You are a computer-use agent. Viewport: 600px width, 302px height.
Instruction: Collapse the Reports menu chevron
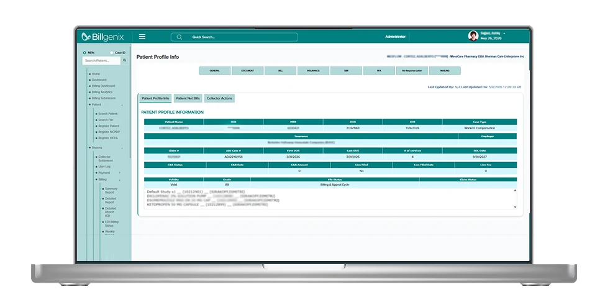pos(122,148)
